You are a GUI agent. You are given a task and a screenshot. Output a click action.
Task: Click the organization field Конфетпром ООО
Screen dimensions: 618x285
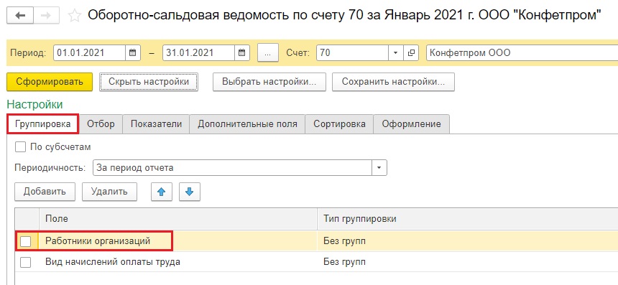pyautogui.click(x=522, y=52)
